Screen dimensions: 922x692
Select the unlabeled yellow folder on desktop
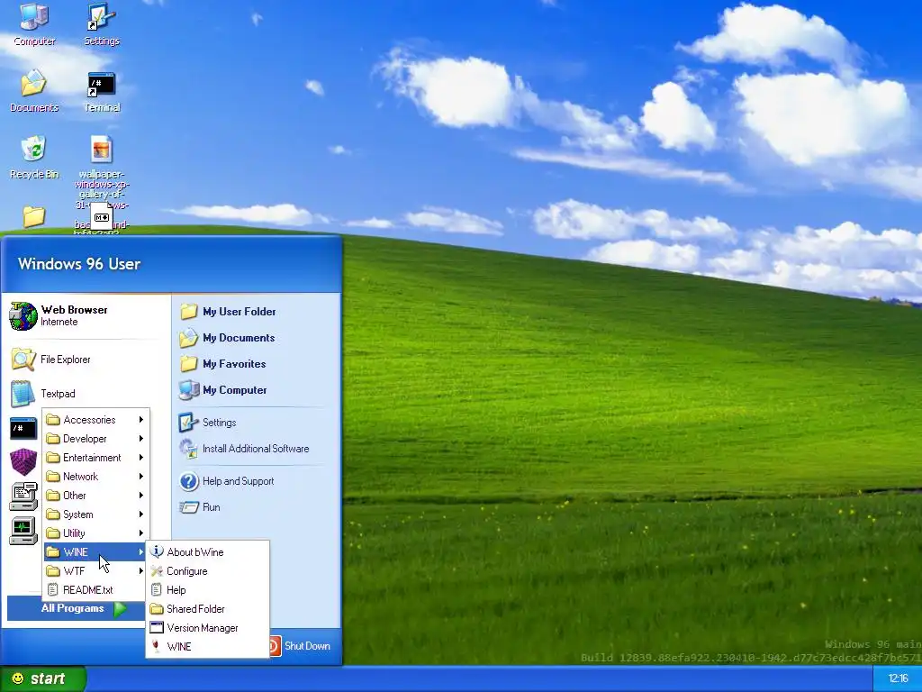(x=34, y=217)
